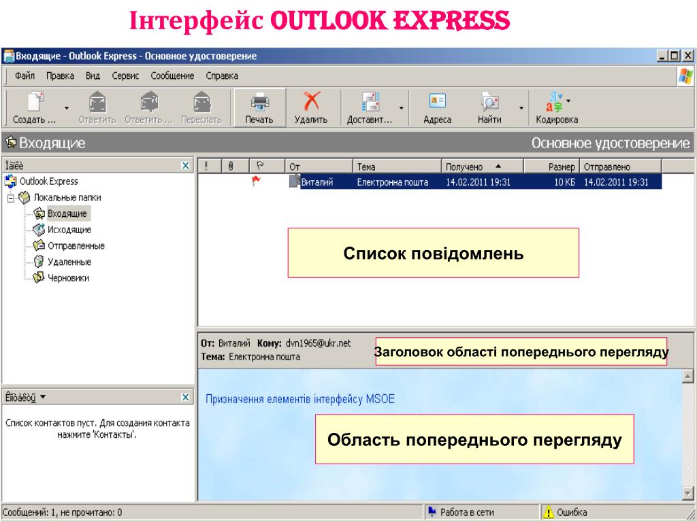The width and height of the screenshot is (697, 522).
Task: Click the Ошибка warning status icon
Action: coord(549,512)
